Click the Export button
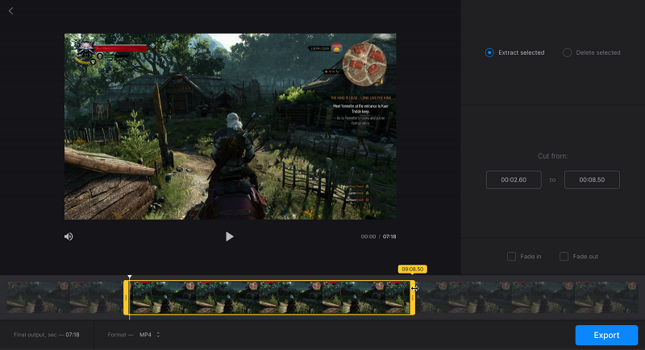Viewport: 645px width, 350px height. pyautogui.click(x=606, y=335)
